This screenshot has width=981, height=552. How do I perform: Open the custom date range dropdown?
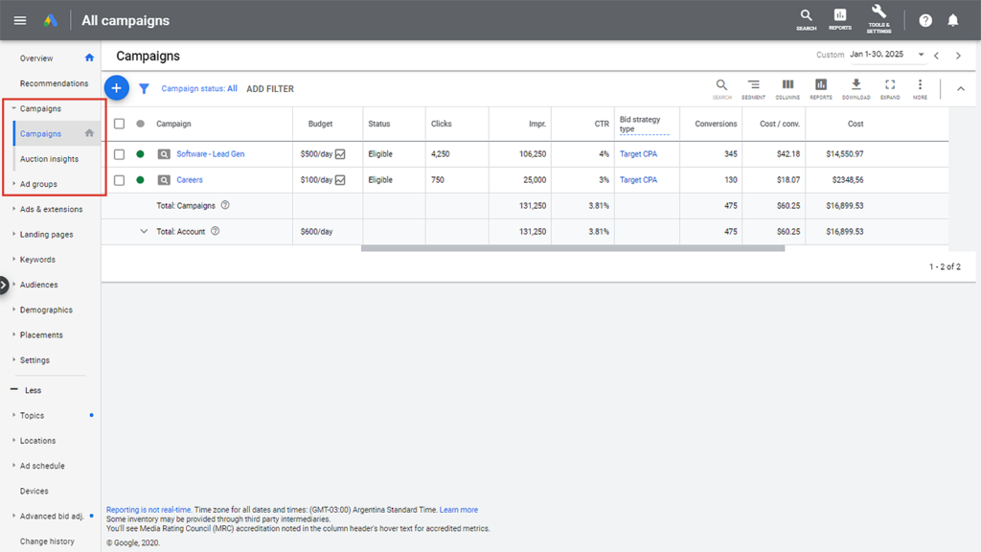921,56
